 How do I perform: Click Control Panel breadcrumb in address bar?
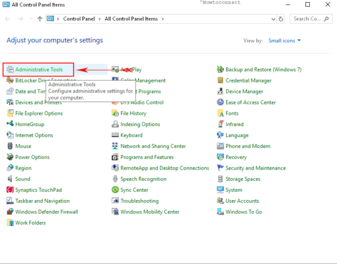pyautogui.click(x=79, y=19)
